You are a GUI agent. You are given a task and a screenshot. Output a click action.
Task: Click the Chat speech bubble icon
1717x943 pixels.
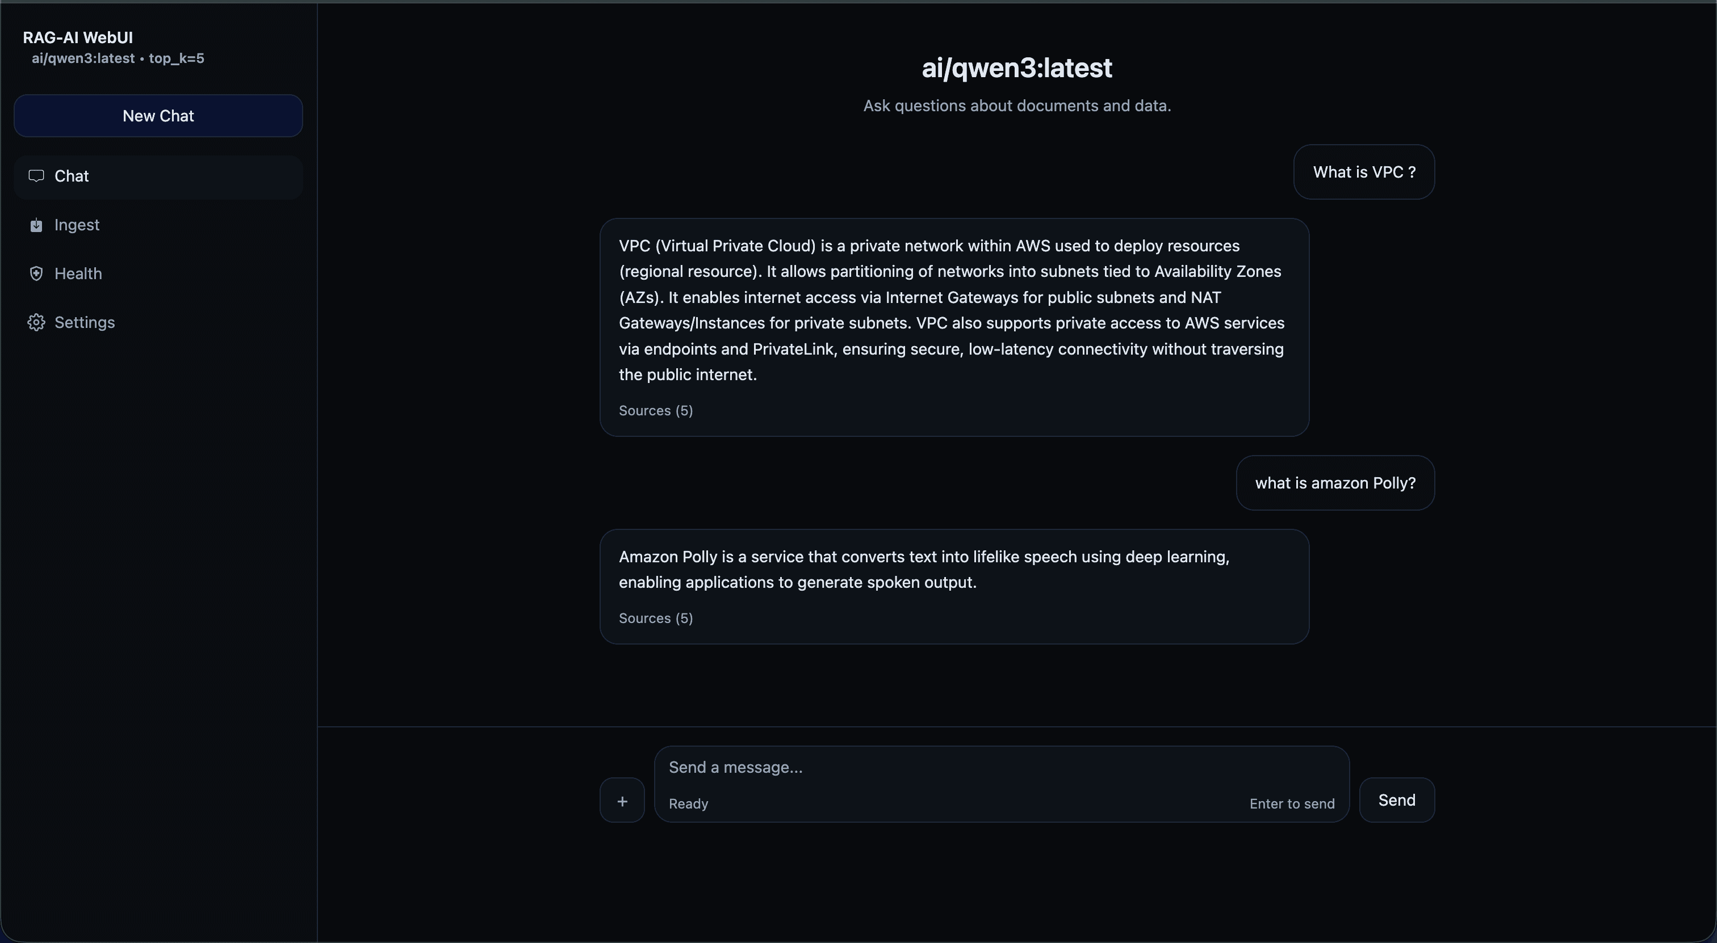point(36,176)
